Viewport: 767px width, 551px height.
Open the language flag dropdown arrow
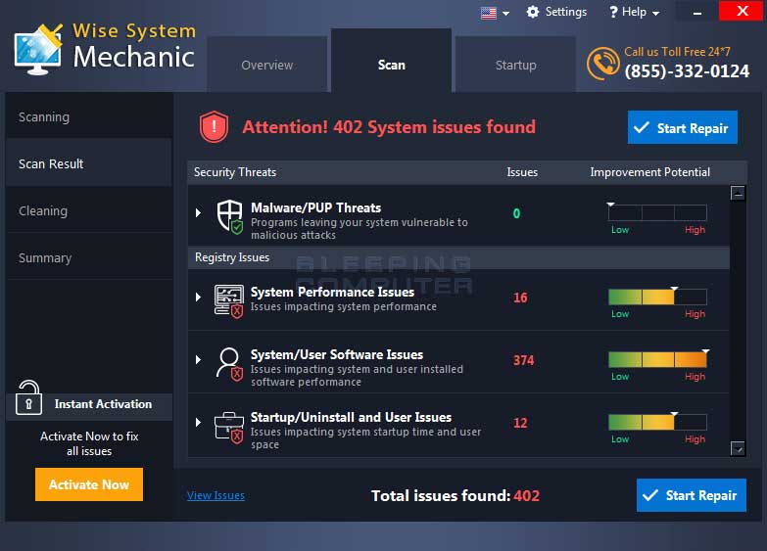[x=505, y=14]
